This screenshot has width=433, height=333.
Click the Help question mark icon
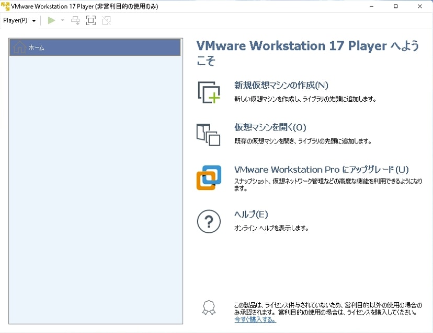coord(209,221)
